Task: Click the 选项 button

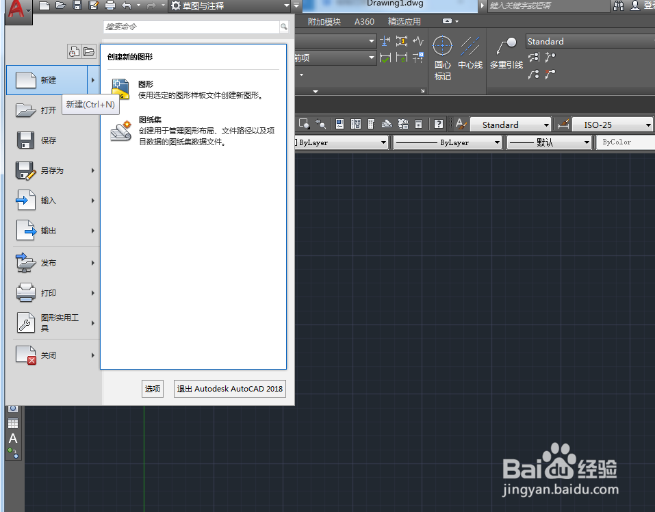Action: pyautogui.click(x=153, y=389)
